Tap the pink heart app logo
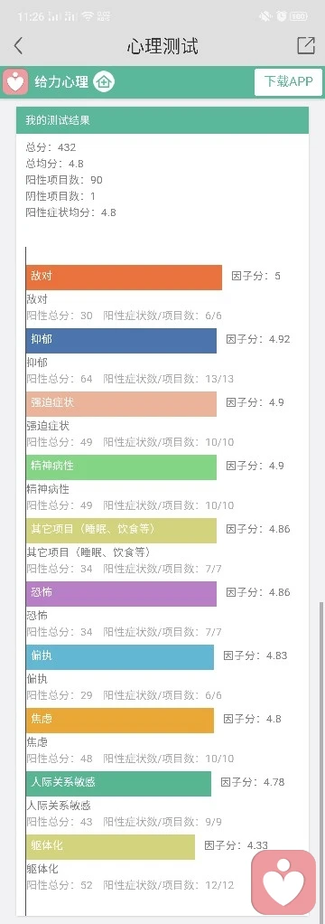Screen dimensions: 325x924 coord(14,81)
